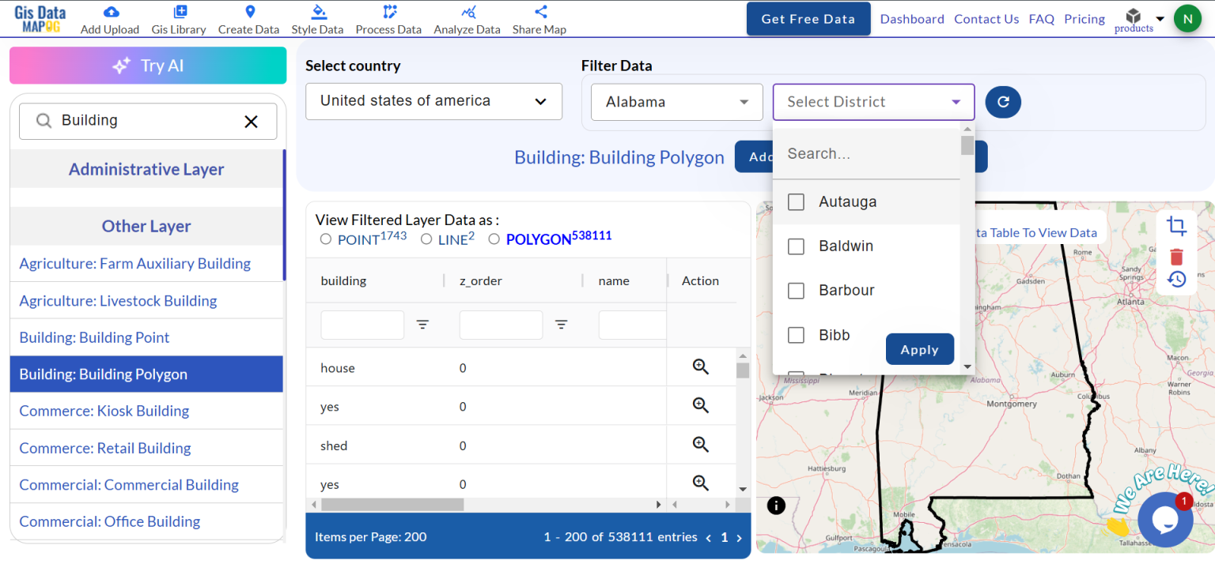Click the history restore icon on the map panel
This screenshot has height=564, width=1215.
[x=1177, y=279]
